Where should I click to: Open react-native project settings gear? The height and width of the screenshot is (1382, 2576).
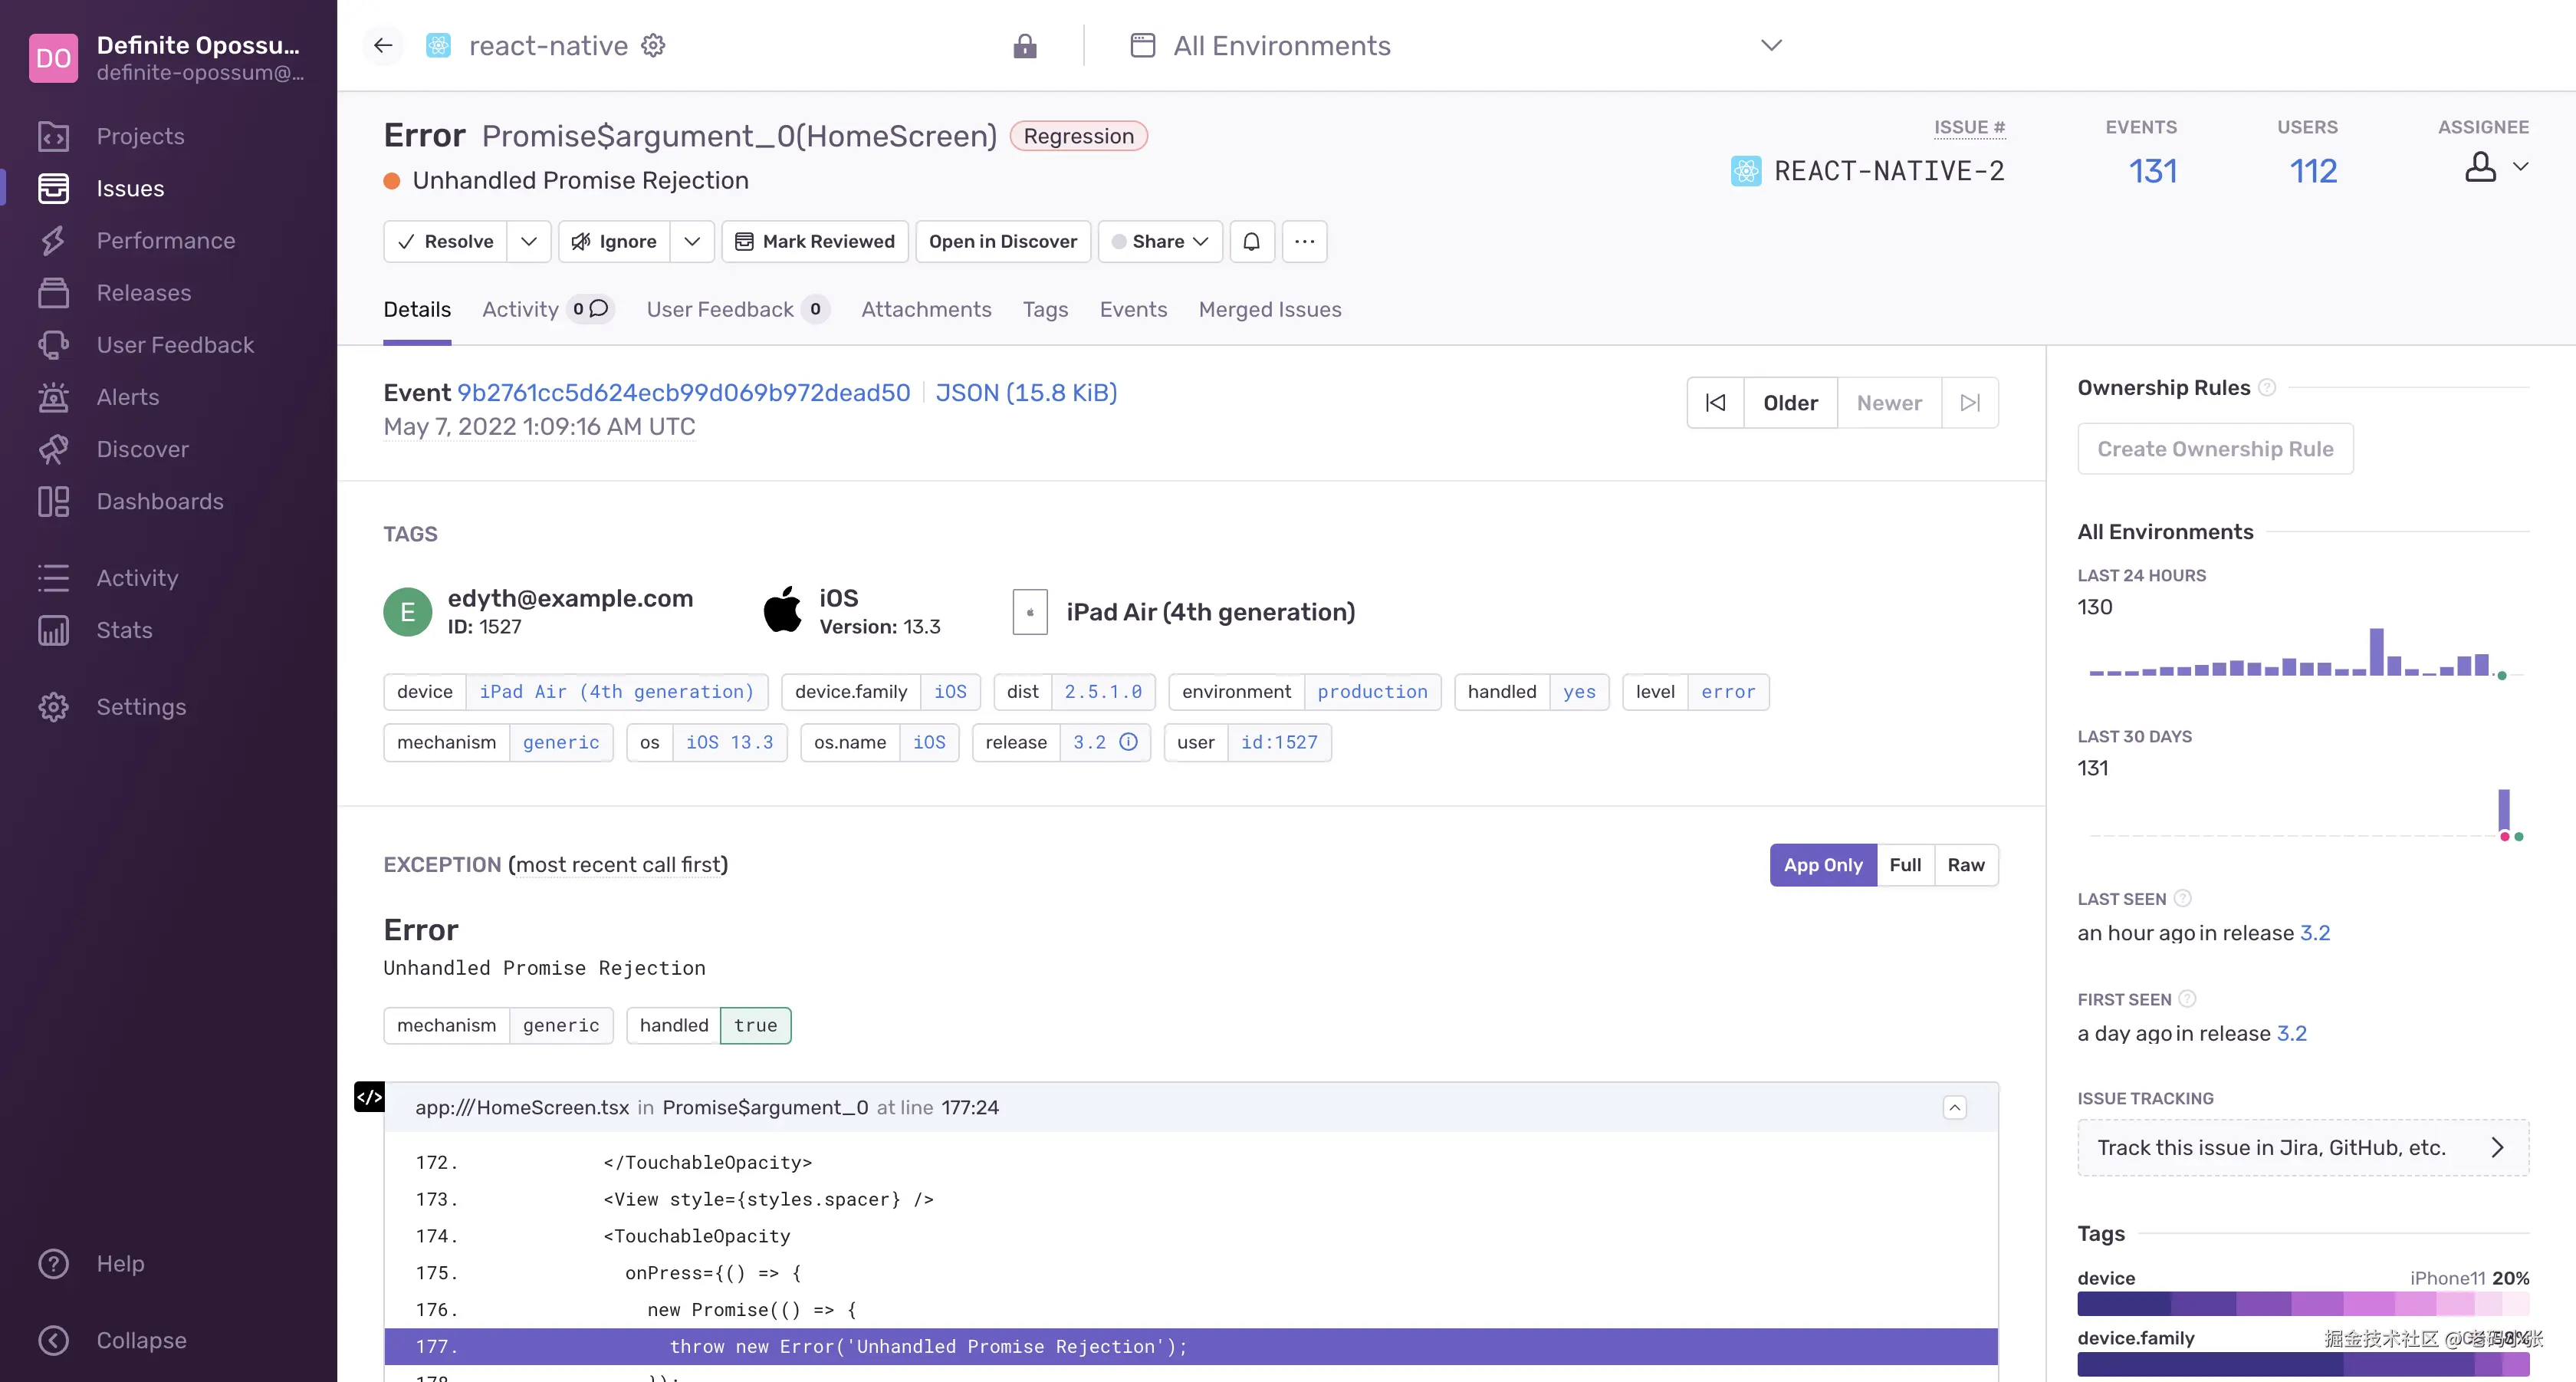(653, 46)
